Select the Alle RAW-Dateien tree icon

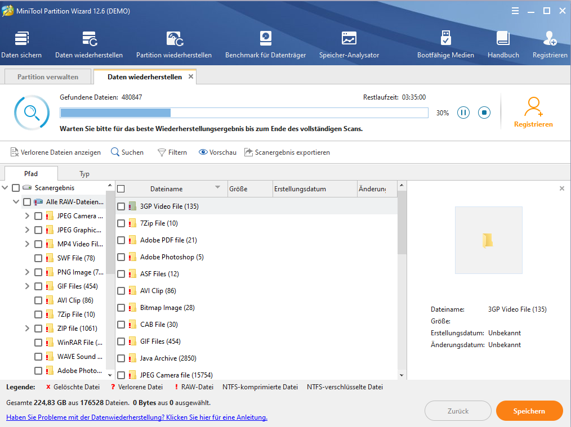[x=38, y=201]
